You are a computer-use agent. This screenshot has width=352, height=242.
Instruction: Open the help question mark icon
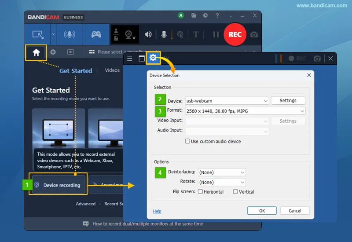pos(217,15)
